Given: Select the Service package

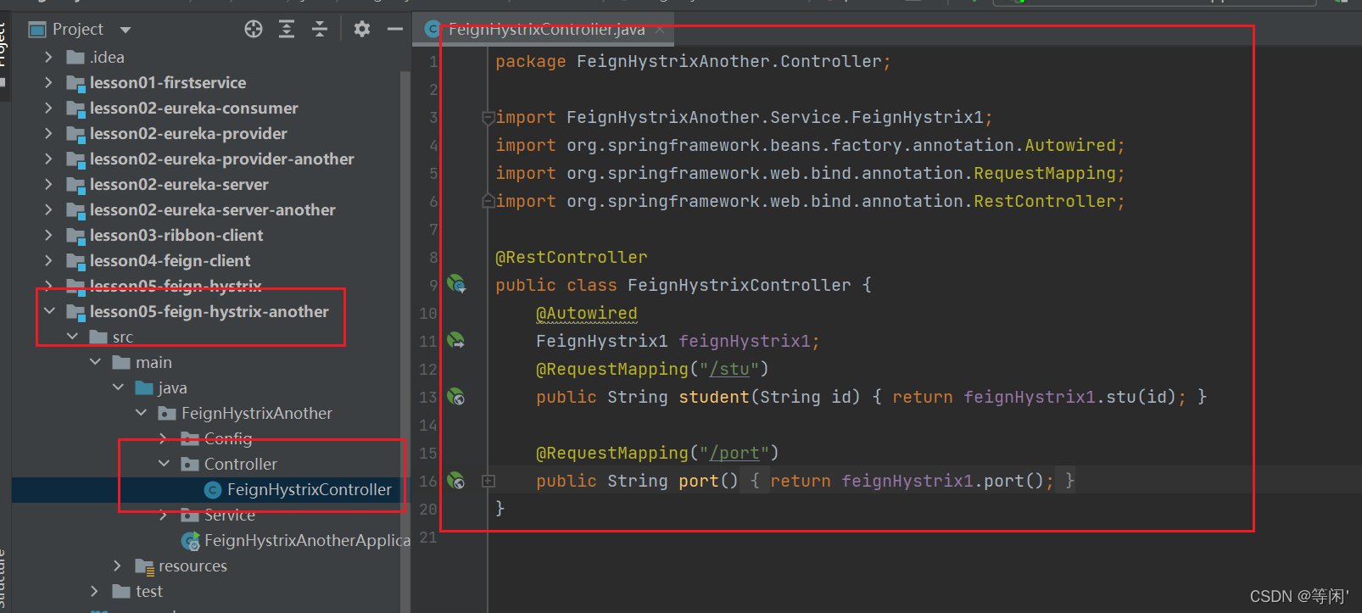Looking at the screenshot, I should coord(229,515).
